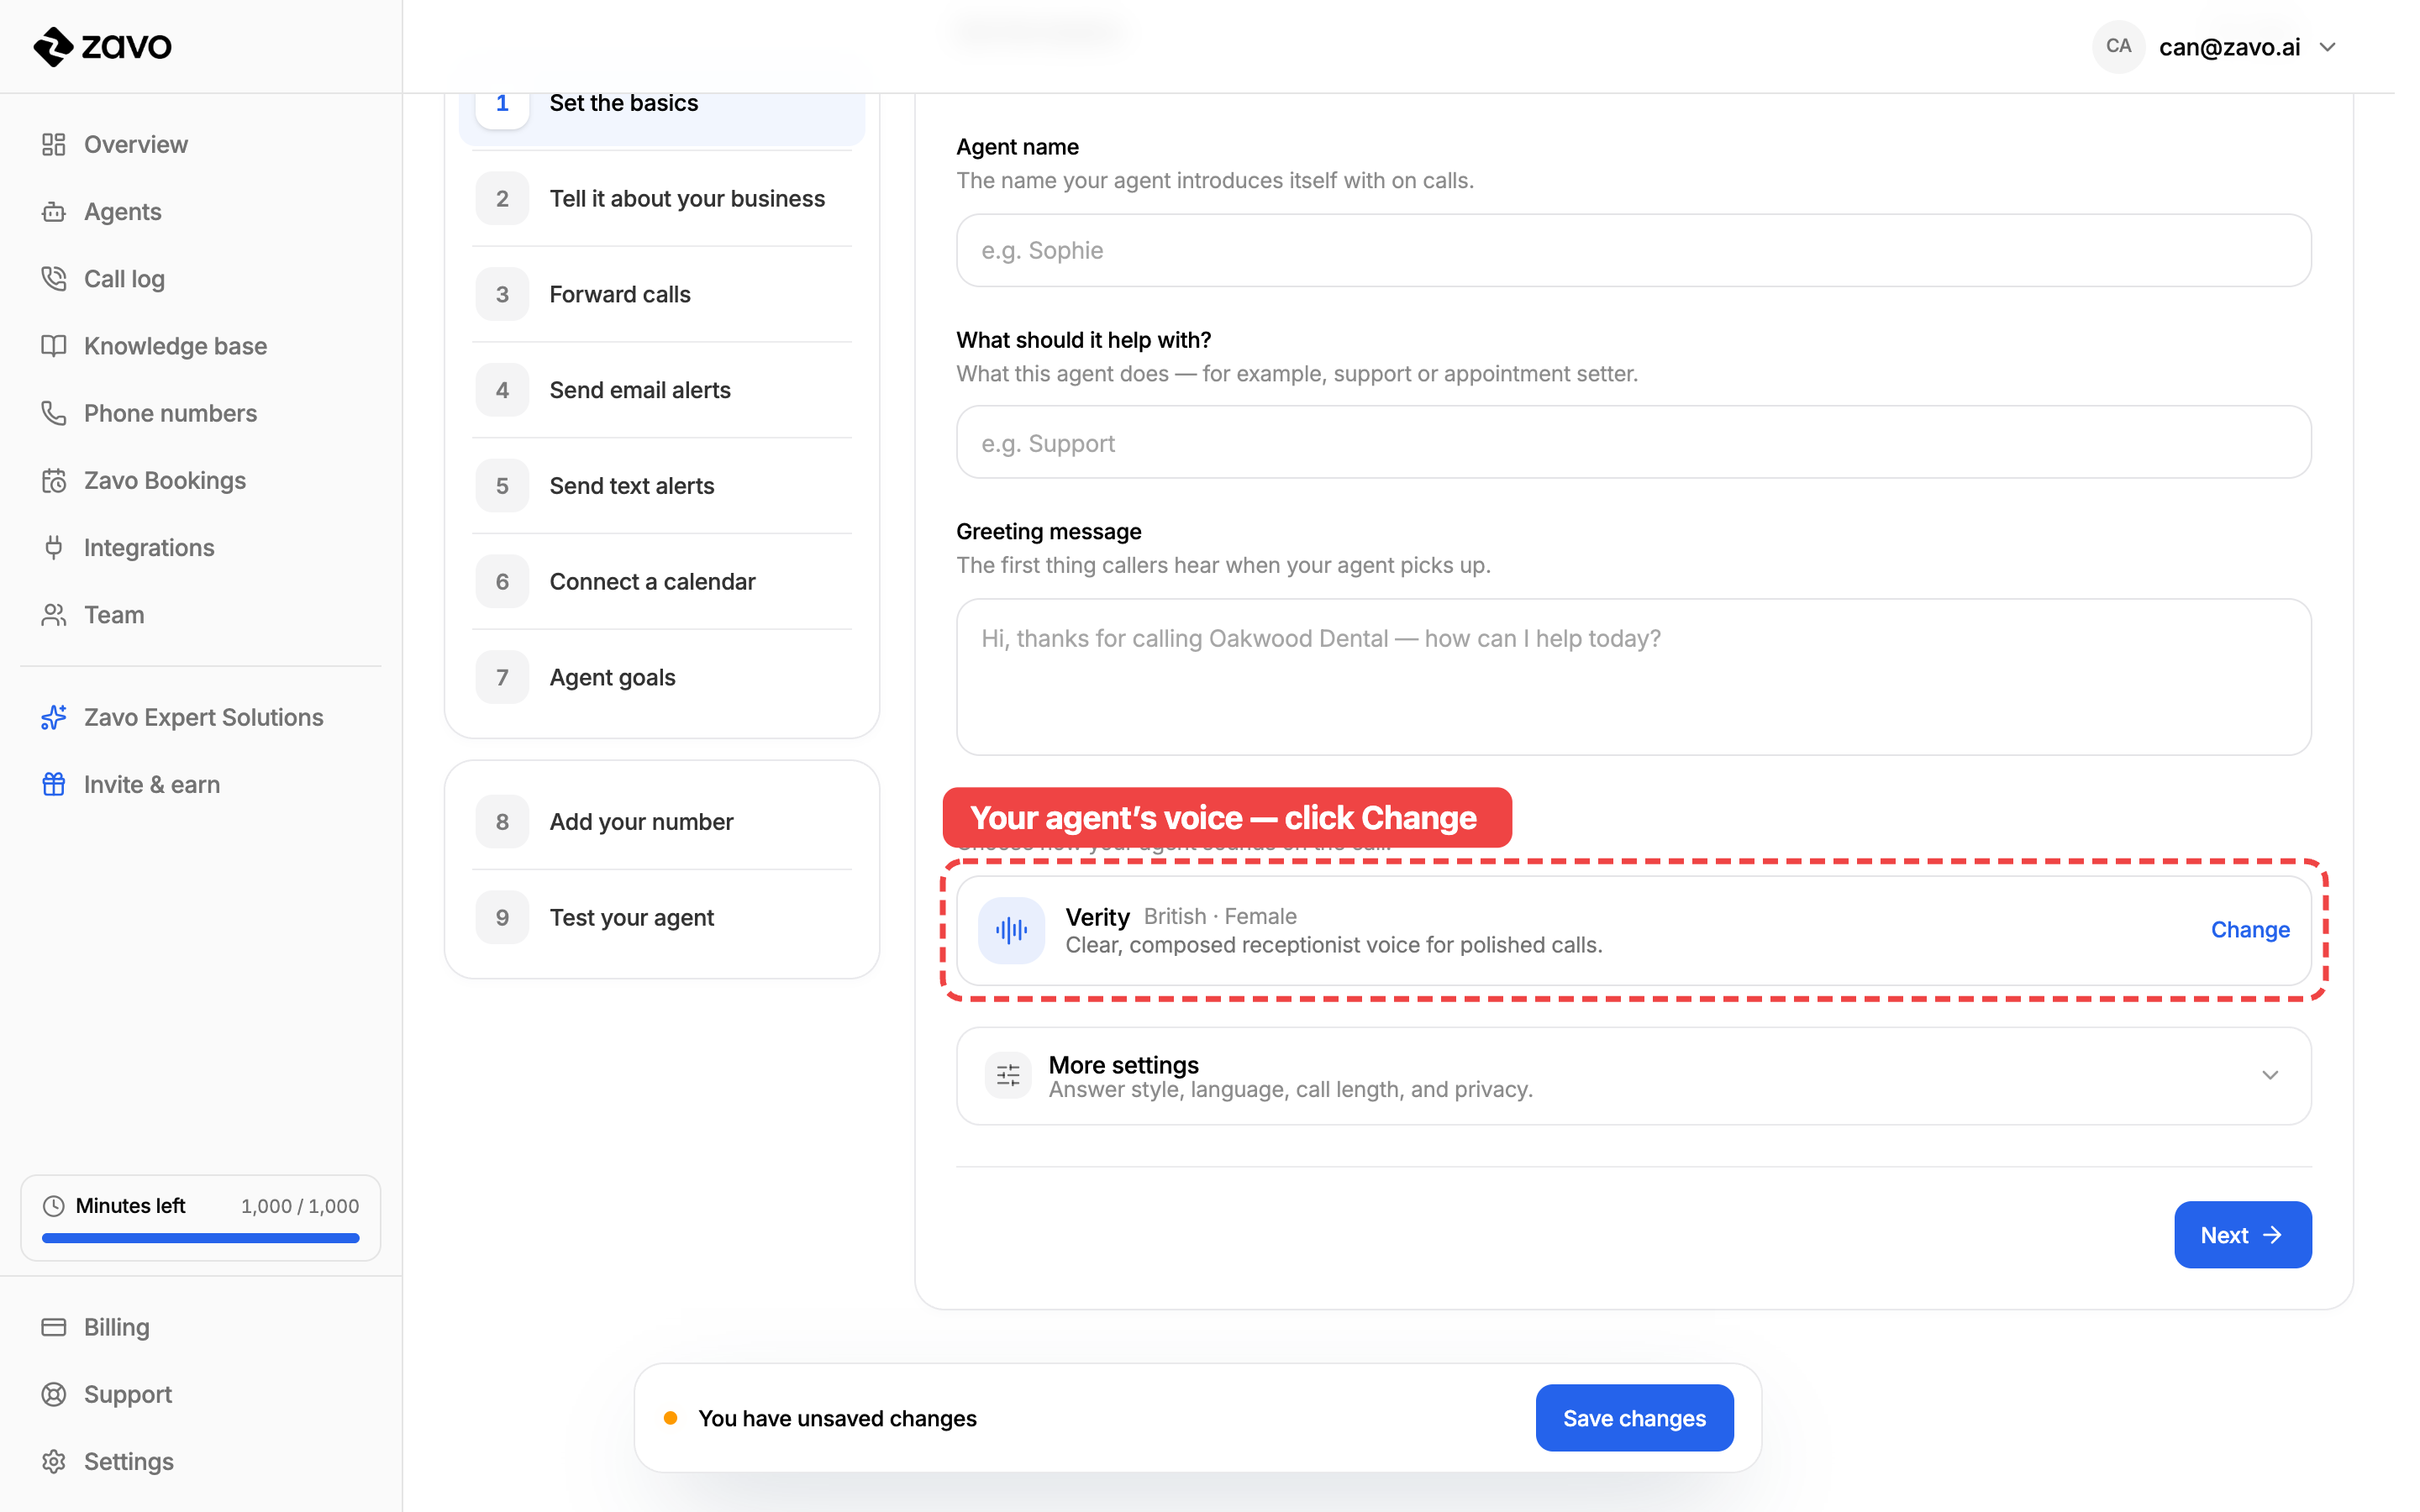Focus the 'What should it help with' field
The image size is (2420, 1512).
[x=1633, y=442]
